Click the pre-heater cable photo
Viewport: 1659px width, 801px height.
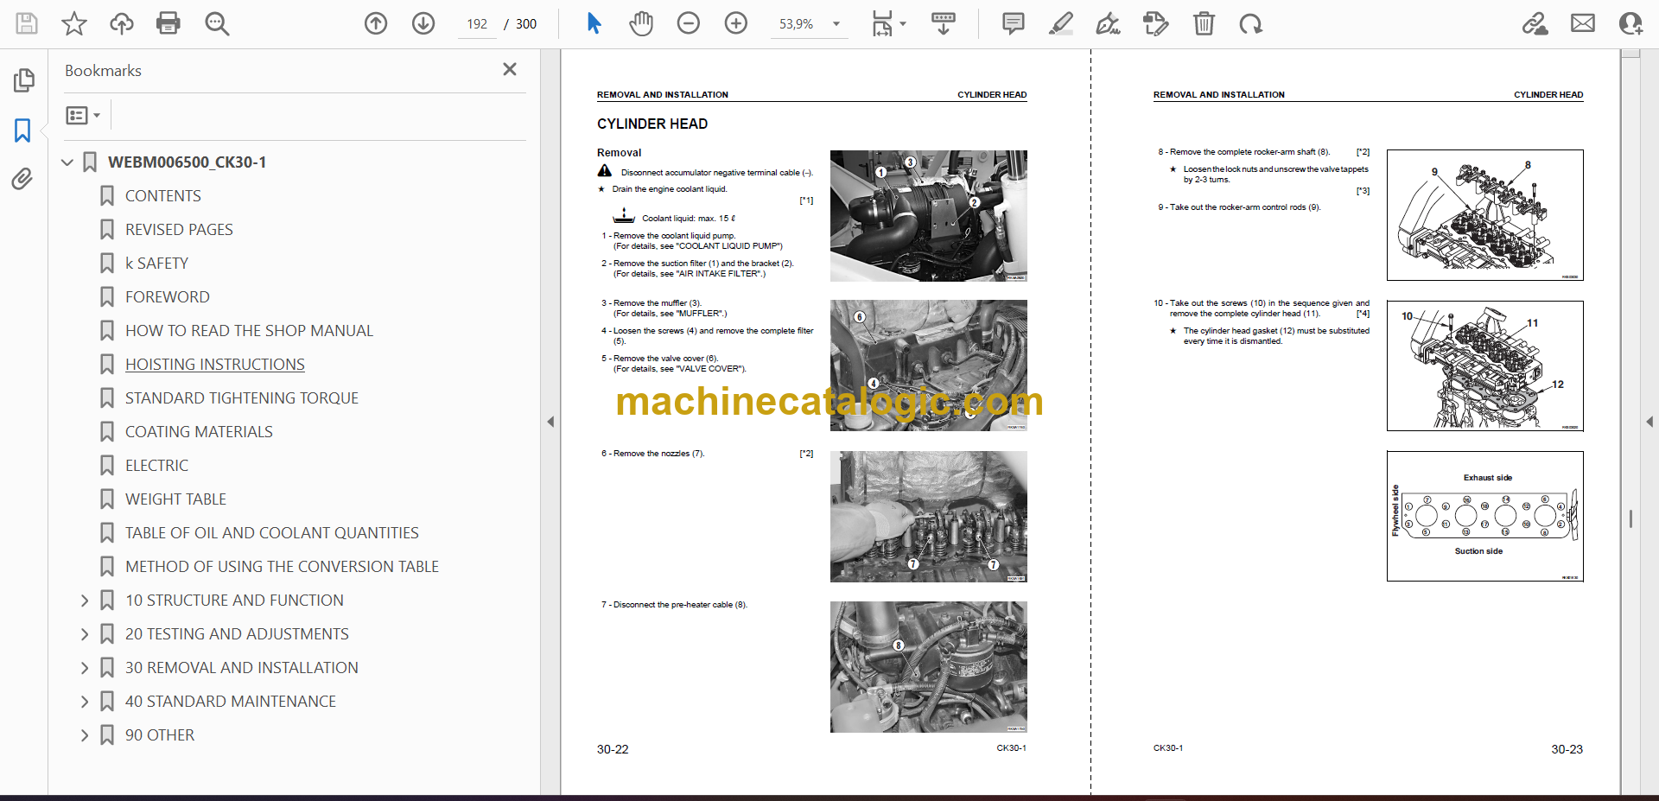929,667
